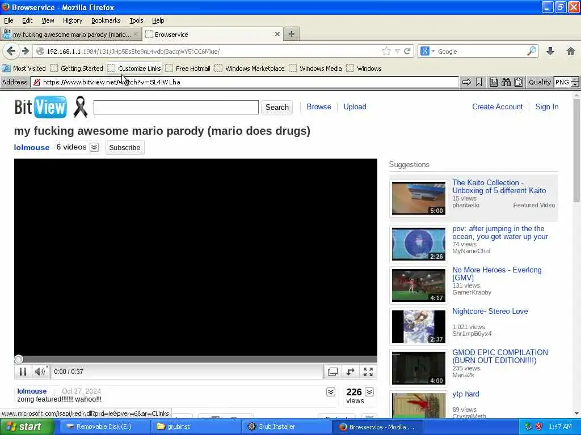Switch to the mario parody tab
The image size is (581, 435).
pyautogui.click(x=71, y=35)
